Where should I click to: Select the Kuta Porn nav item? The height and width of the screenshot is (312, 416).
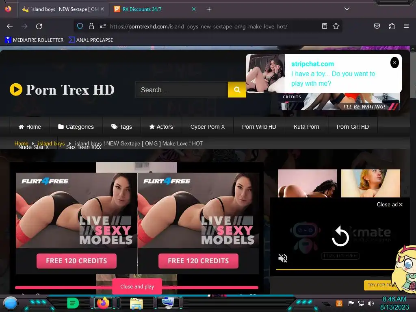click(x=306, y=127)
